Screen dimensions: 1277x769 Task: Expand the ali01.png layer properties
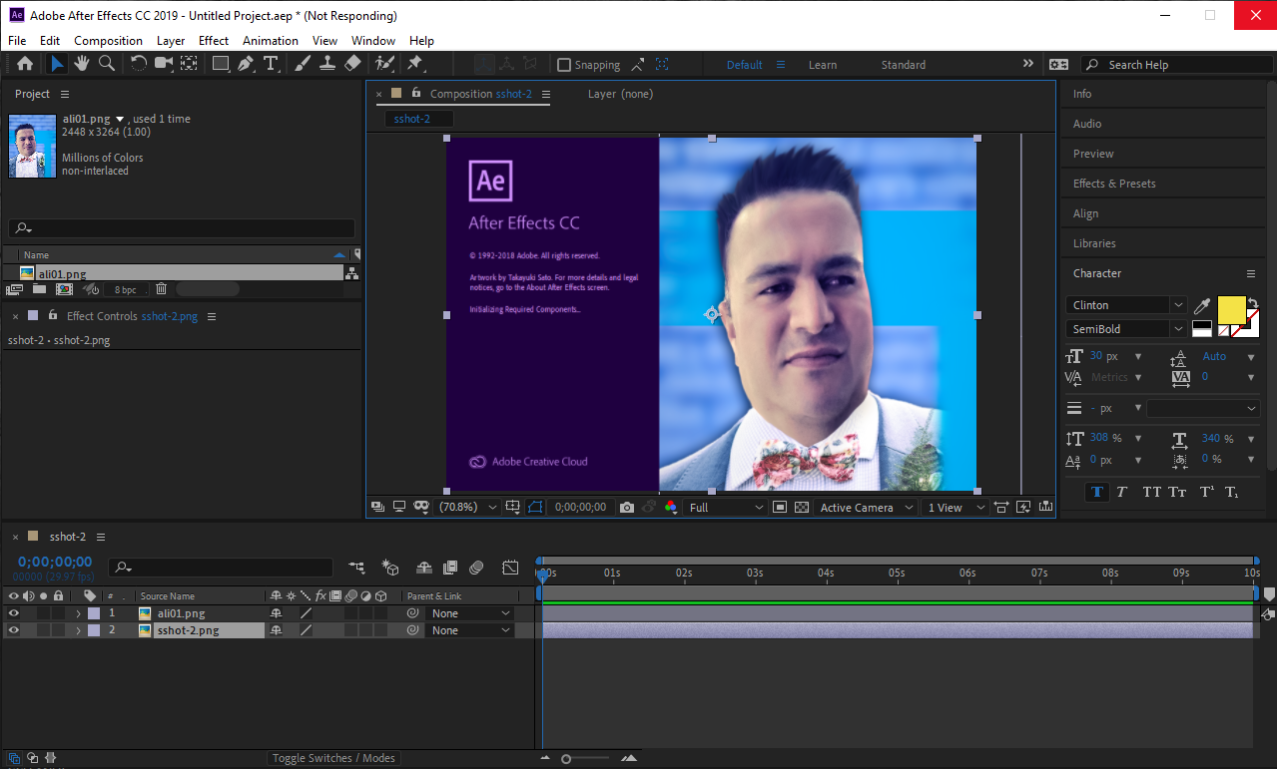[x=78, y=613]
